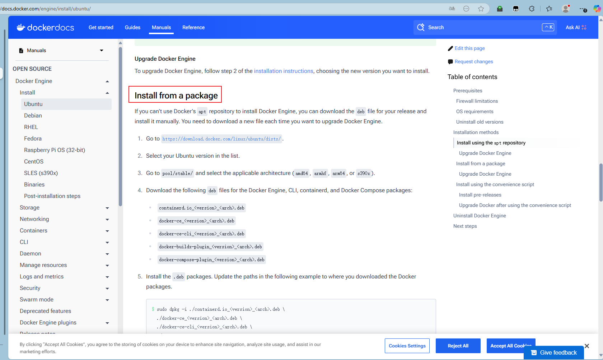Screen dimensions: 603x360
Task: Select Ubuntu in install list
Action: click(x=66, y=104)
